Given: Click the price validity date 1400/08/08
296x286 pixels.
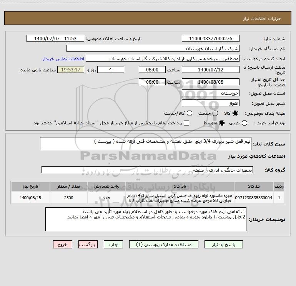Looking at the screenshot, I should (x=211, y=82).
